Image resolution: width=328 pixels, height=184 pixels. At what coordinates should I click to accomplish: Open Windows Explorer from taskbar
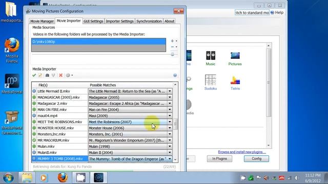(x=27, y=178)
